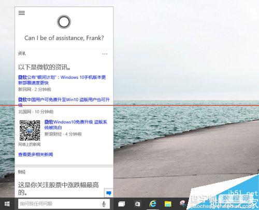Image resolution: width=259 pixels, height=210 pixels.
Task: Open the news link about Windows 10手机版本
Action: [x=62, y=80]
